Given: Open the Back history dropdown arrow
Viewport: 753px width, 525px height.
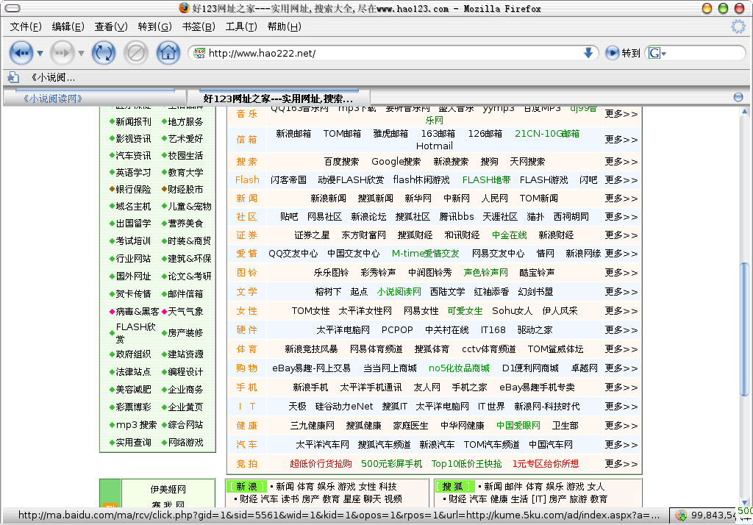Looking at the screenshot, I should pos(40,53).
